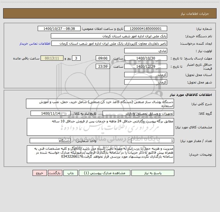Click the price validity time 23:59
Screen dimensions: 220x212
tap(103, 66)
